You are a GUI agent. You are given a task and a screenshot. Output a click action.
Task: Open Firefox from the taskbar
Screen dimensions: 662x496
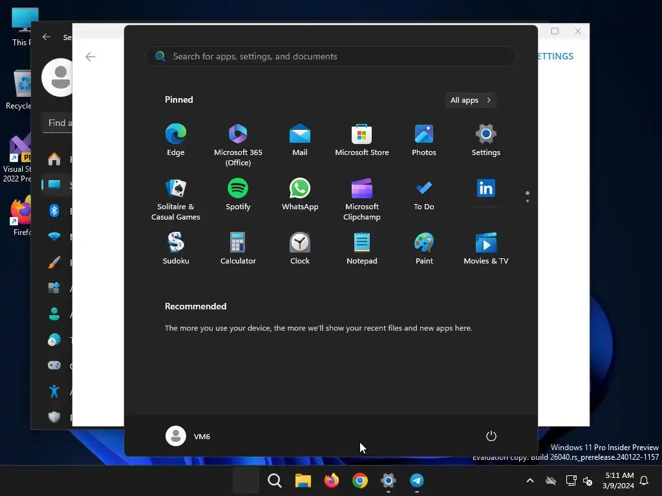[x=332, y=480]
